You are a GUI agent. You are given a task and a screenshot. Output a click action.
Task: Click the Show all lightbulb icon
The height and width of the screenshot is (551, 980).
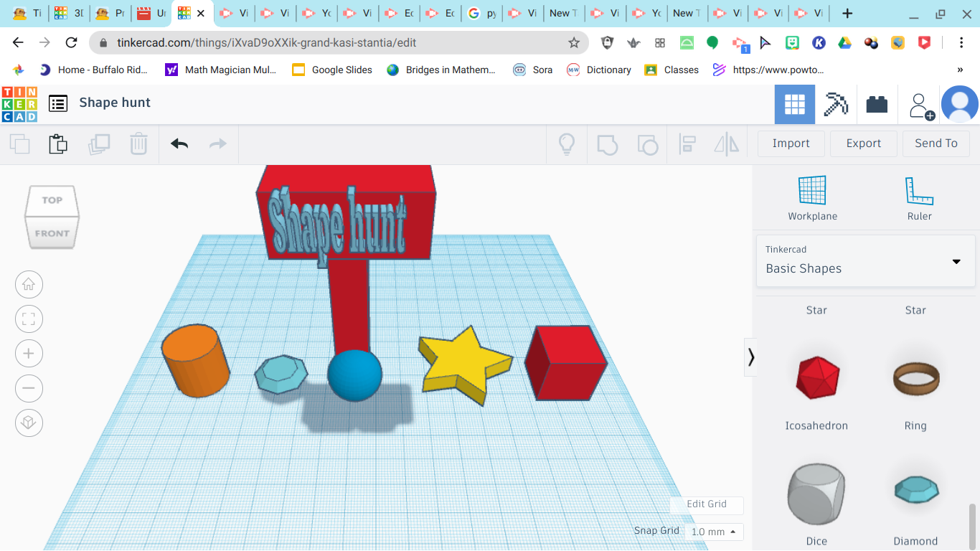coord(567,144)
